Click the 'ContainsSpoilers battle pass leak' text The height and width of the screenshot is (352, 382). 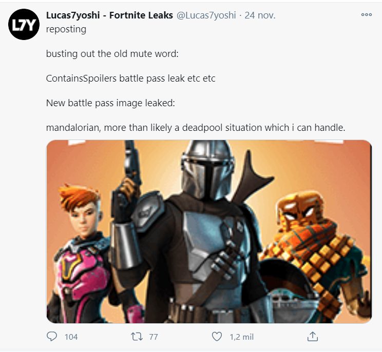pos(116,79)
